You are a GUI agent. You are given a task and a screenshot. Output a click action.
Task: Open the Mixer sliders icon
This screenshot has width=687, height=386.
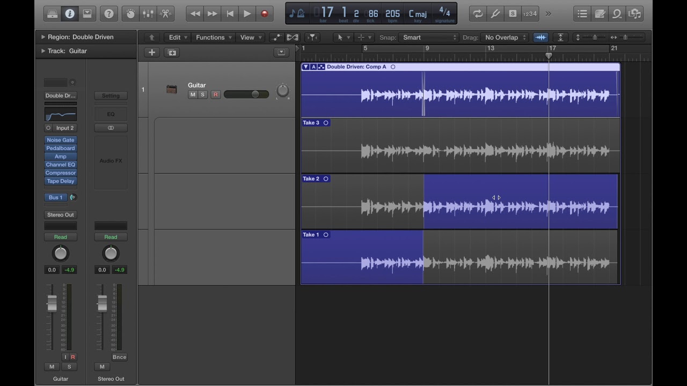[148, 14]
